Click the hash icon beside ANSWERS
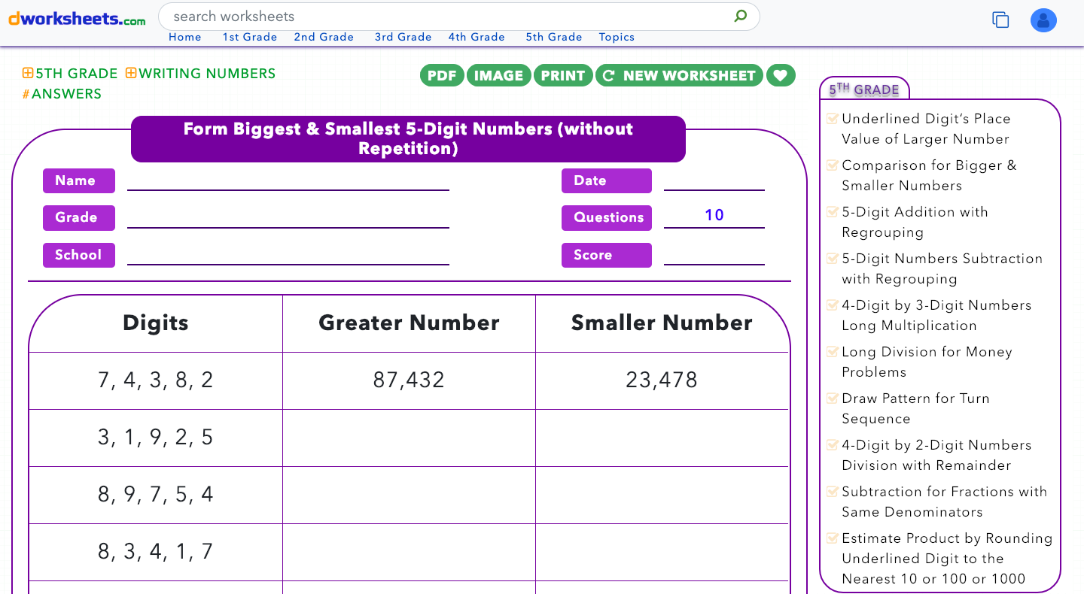Image resolution: width=1084 pixels, height=594 pixels. pos(23,94)
